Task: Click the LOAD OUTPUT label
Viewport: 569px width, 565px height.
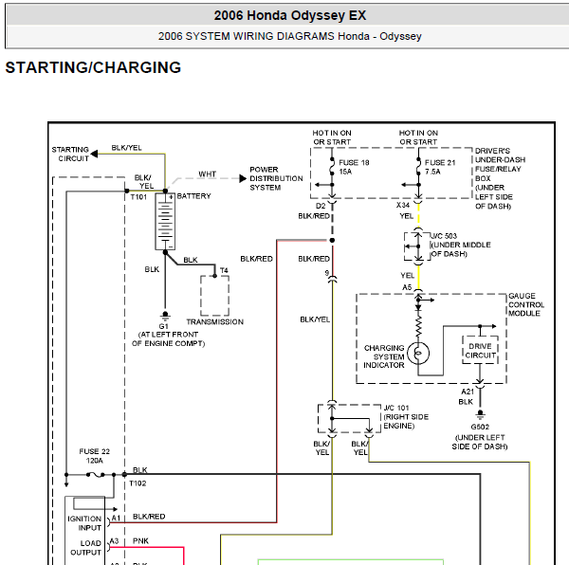Action: 85,548
